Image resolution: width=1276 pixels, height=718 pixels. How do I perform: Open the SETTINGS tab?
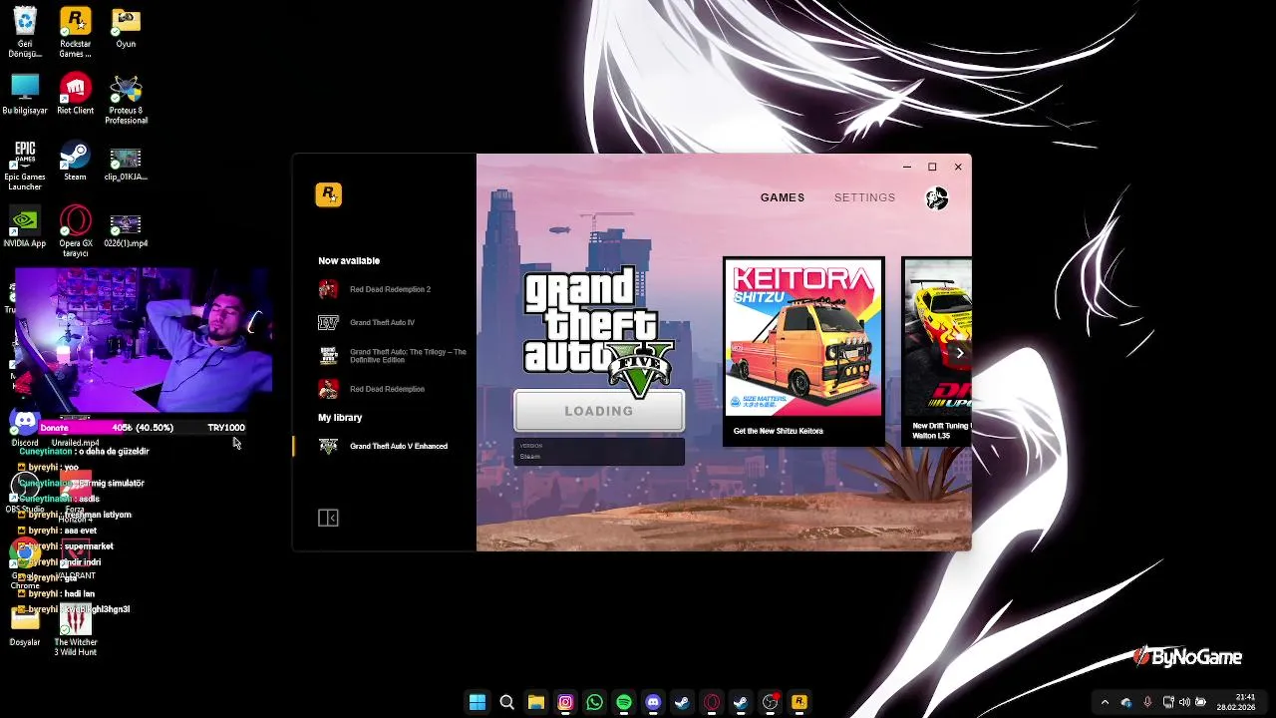coord(864,197)
